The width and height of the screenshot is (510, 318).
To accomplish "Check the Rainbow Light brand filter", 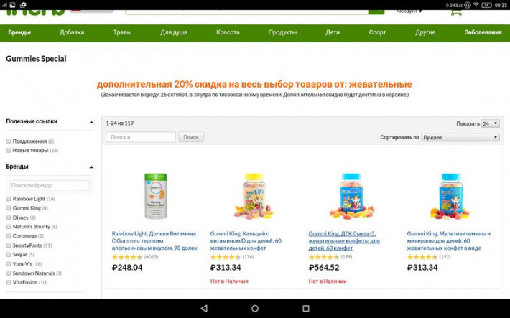I will [x=9, y=199].
